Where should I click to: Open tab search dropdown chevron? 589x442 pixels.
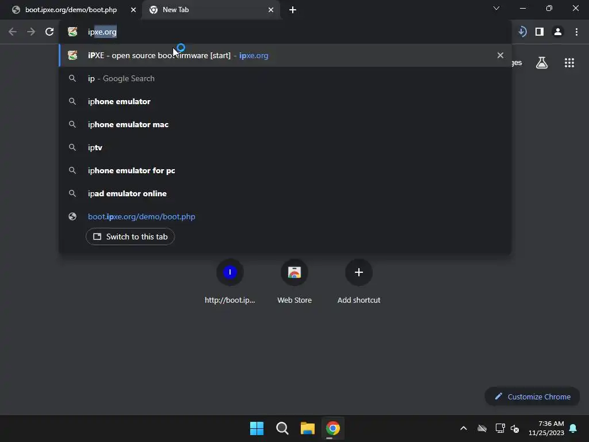point(496,8)
